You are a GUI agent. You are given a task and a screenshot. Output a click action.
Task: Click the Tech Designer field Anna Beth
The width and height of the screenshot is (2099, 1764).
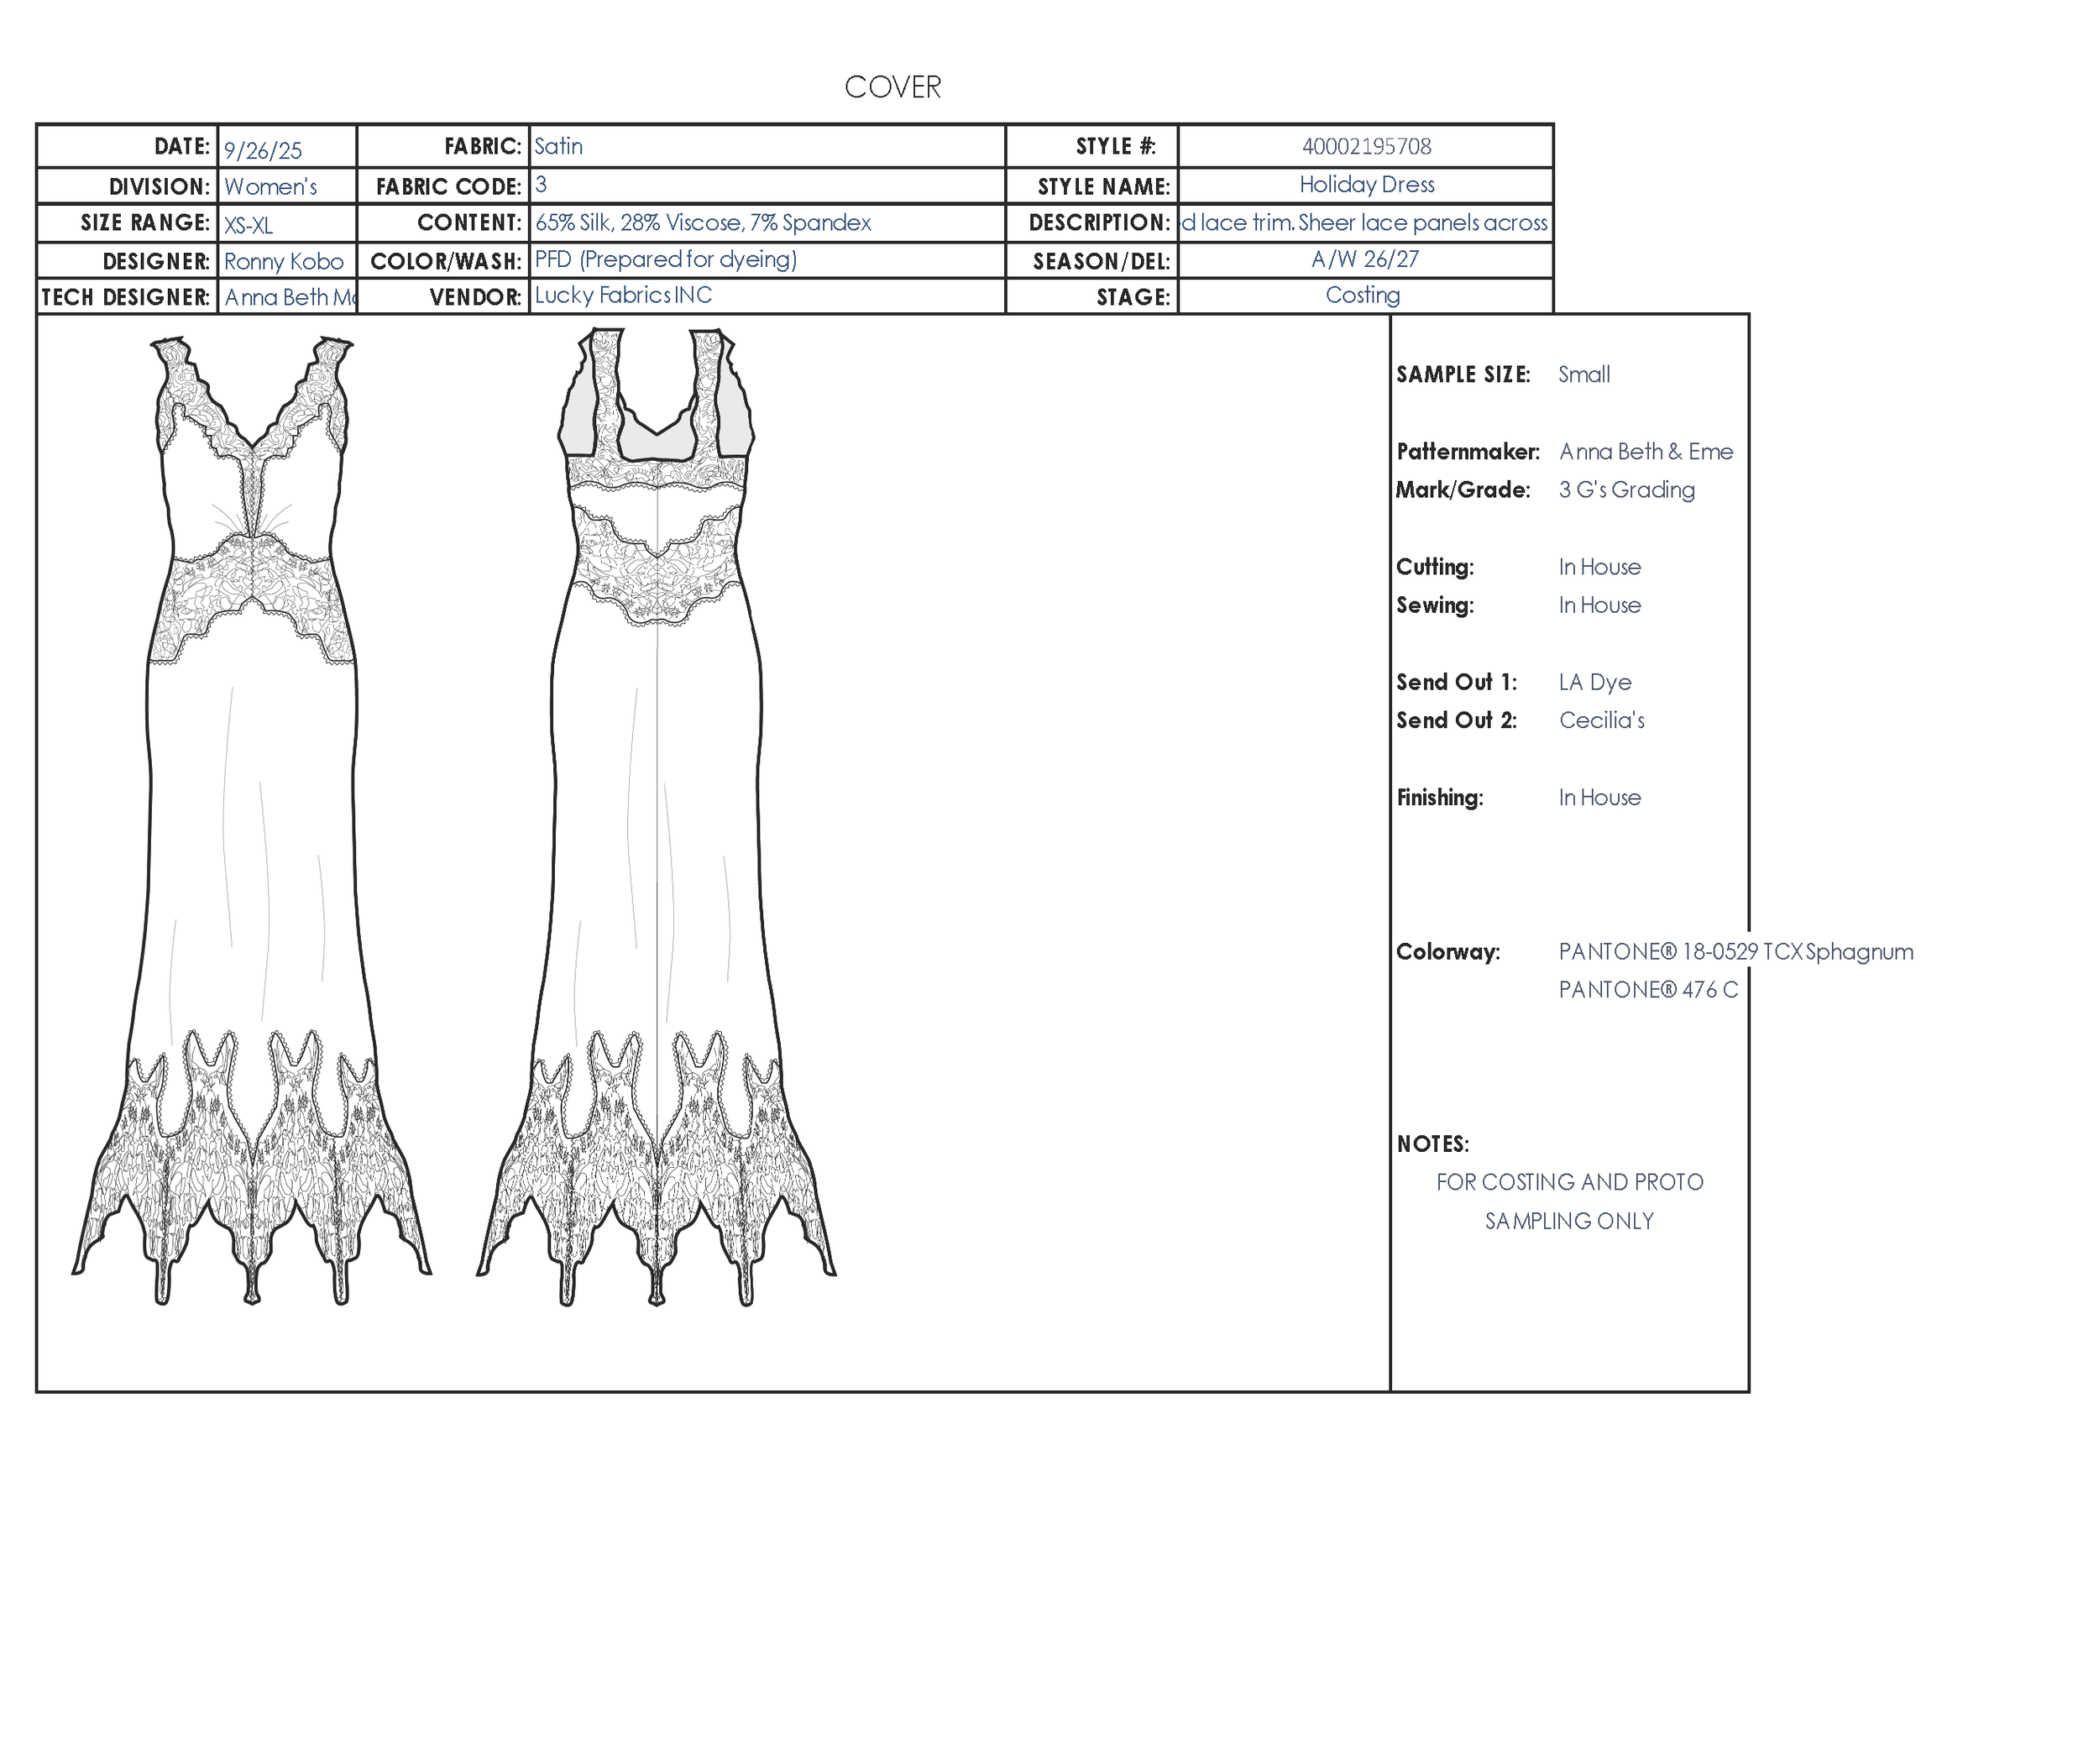click(x=288, y=297)
